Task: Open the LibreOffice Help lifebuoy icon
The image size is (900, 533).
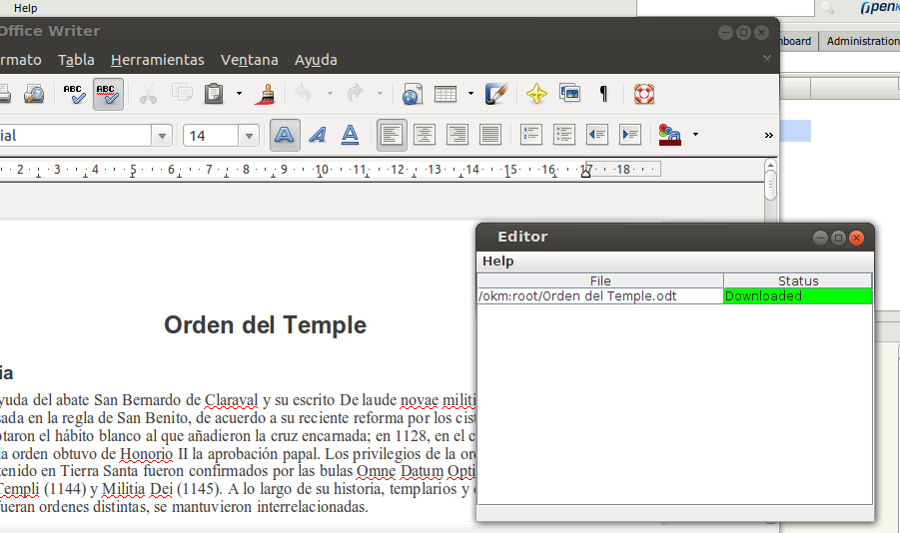Action: (644, 94)
